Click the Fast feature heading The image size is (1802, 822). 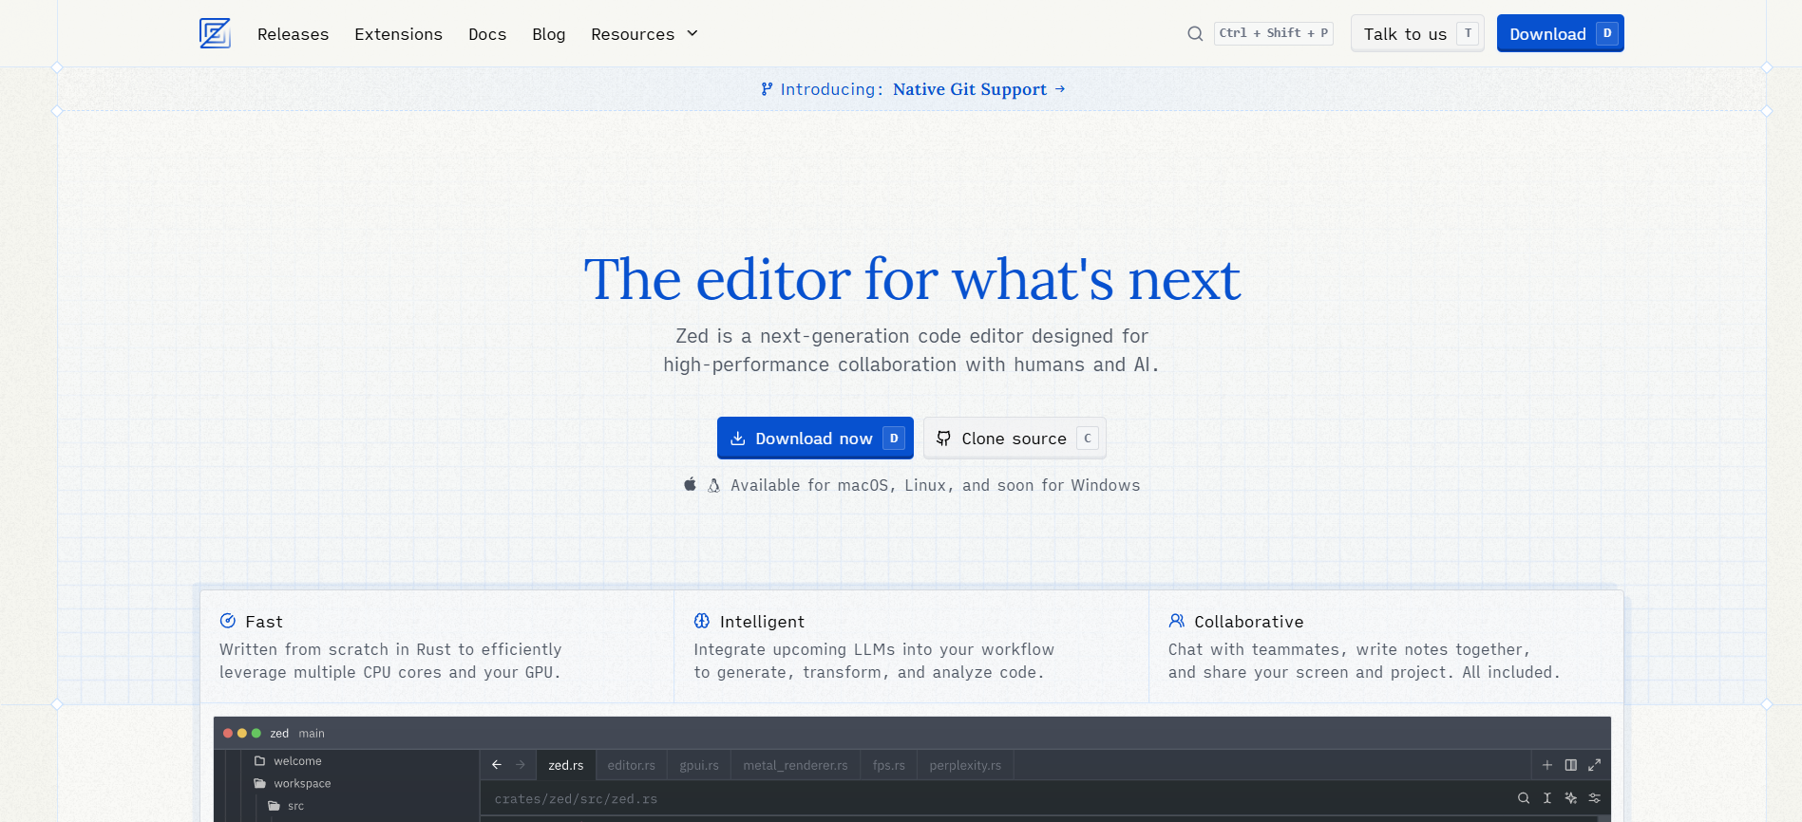[264, 622]
